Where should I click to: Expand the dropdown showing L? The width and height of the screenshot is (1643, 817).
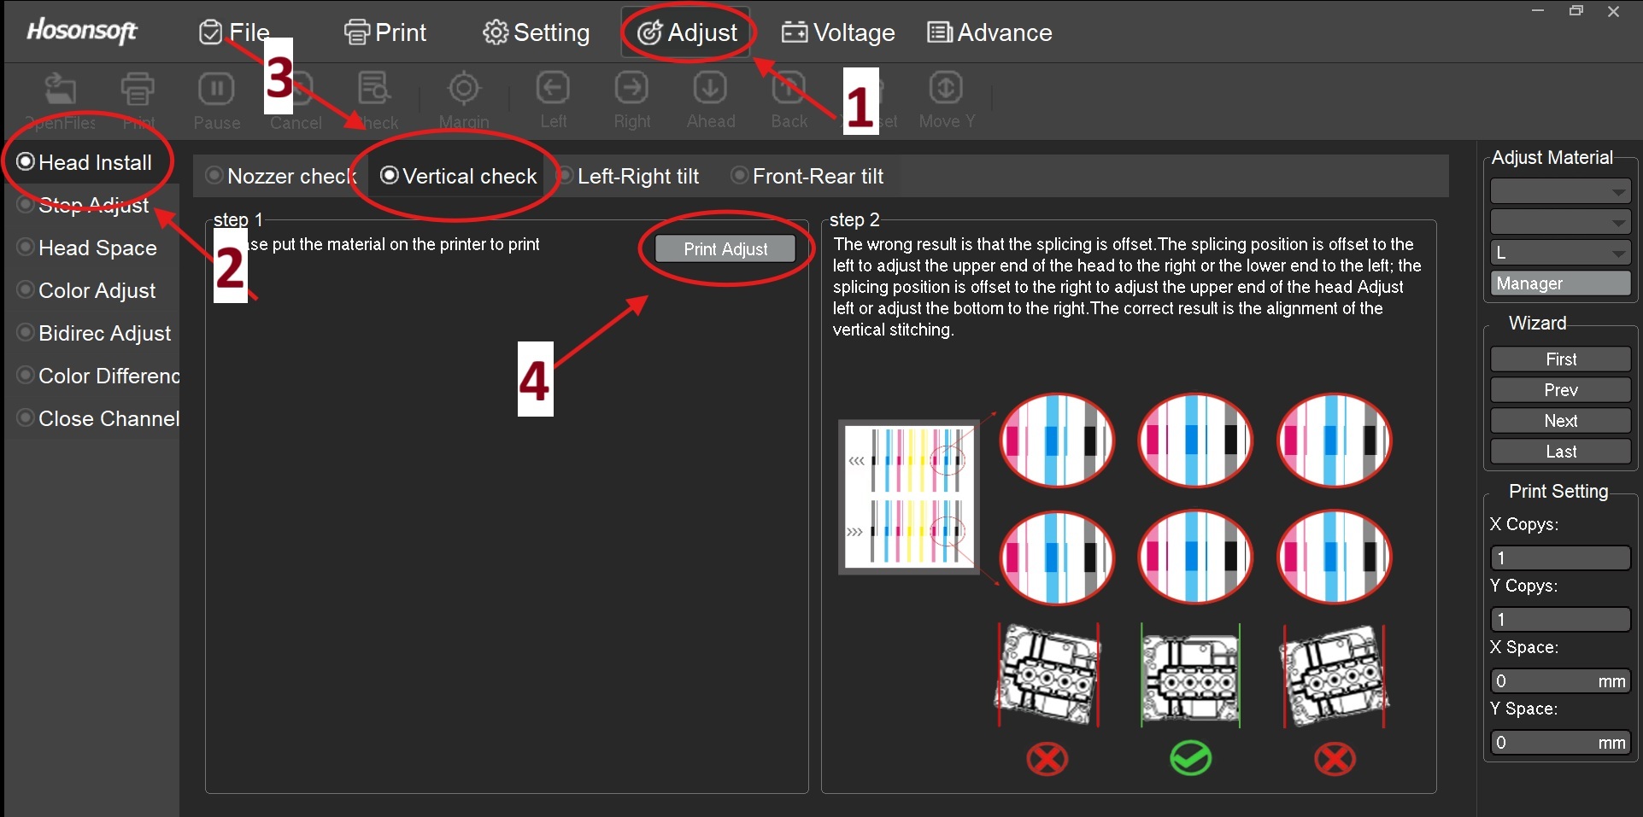(1560, 253)
